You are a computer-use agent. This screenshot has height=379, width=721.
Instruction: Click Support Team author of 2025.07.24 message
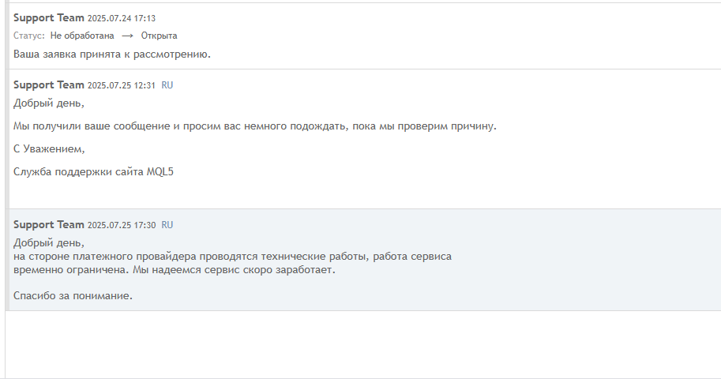49,17
